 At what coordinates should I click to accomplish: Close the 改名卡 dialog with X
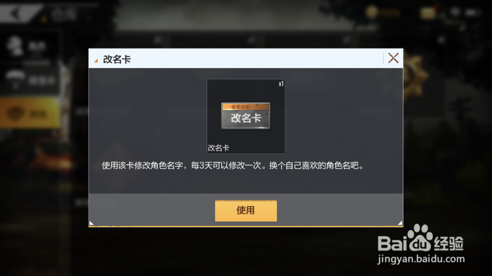pyautogui.click(x=393, y=58)
